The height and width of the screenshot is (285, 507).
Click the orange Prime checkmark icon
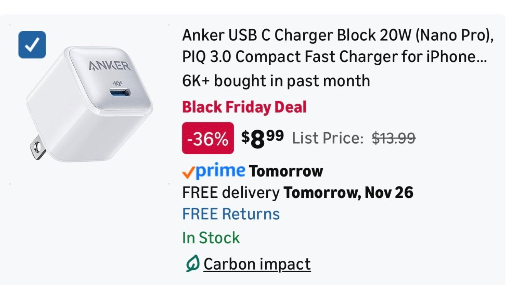pyautogui.click(x=188, y=171)
